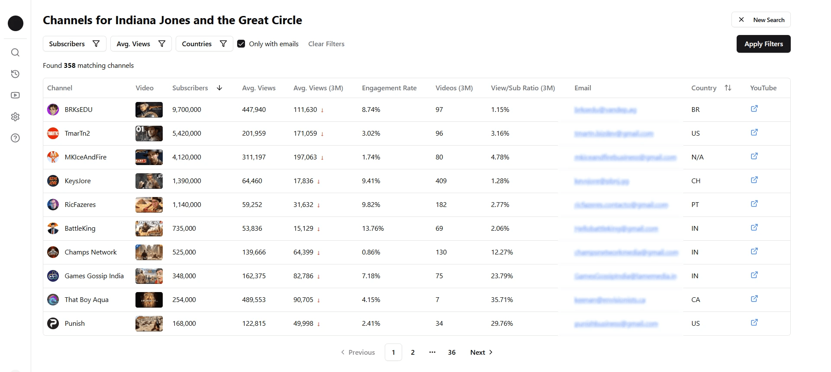Image resolution: width=831 pixels, height=372 pixels.
Task: Open Punish YouTube external link icon
Action: 754,323
